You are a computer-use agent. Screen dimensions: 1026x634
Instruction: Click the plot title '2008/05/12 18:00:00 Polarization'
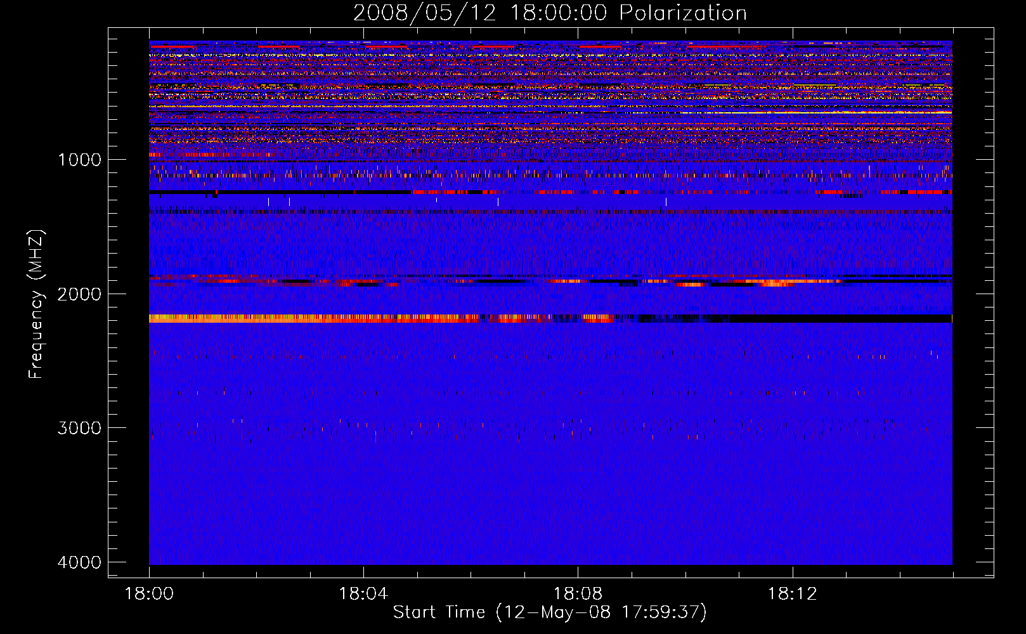point(550,13)
